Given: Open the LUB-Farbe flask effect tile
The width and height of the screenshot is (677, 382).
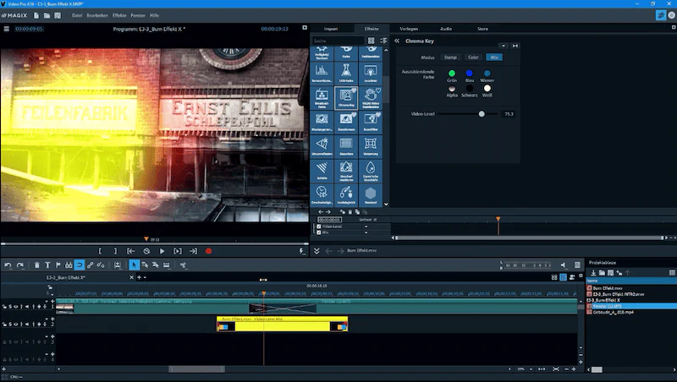Looking at the screenshot, I should click(346, 73).
